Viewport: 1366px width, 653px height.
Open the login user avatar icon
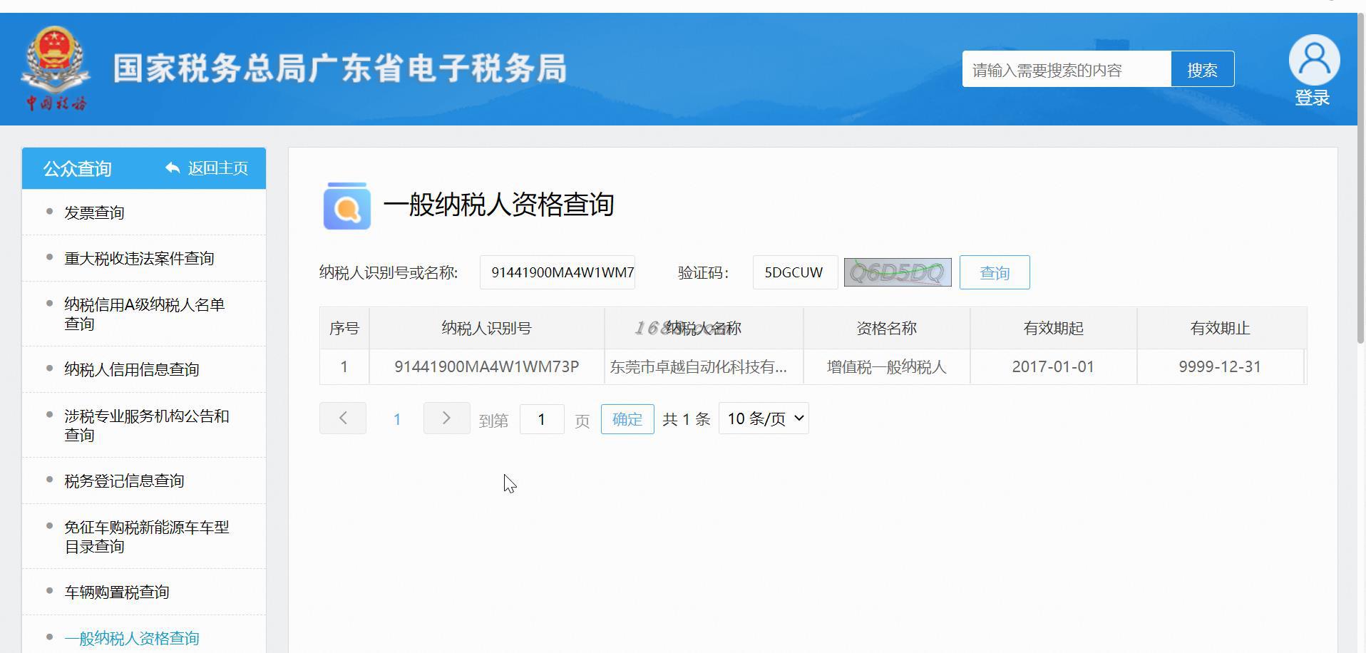(1314, 59)
